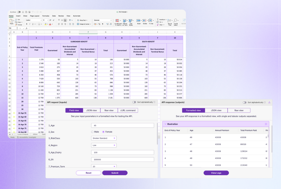Select the Male radio button
Screen dimensions: 281x189
[x=92, y=132]
